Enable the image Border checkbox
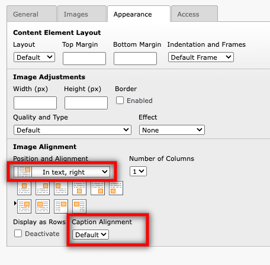The width and height of the screenshot is (270, 265). point(120,101)
